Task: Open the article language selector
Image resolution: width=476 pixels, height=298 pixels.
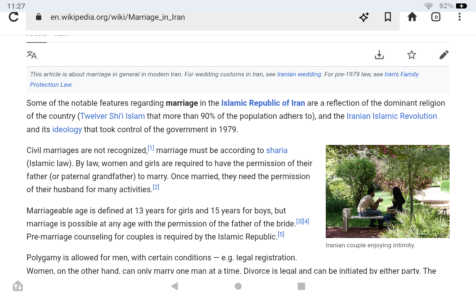Action: (32, 55)
